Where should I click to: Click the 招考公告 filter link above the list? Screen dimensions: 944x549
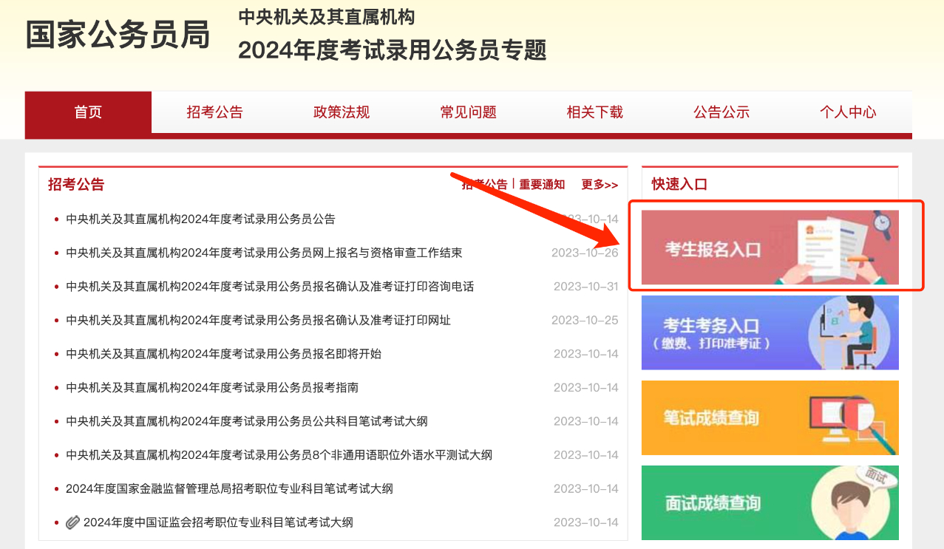point(484,184)
